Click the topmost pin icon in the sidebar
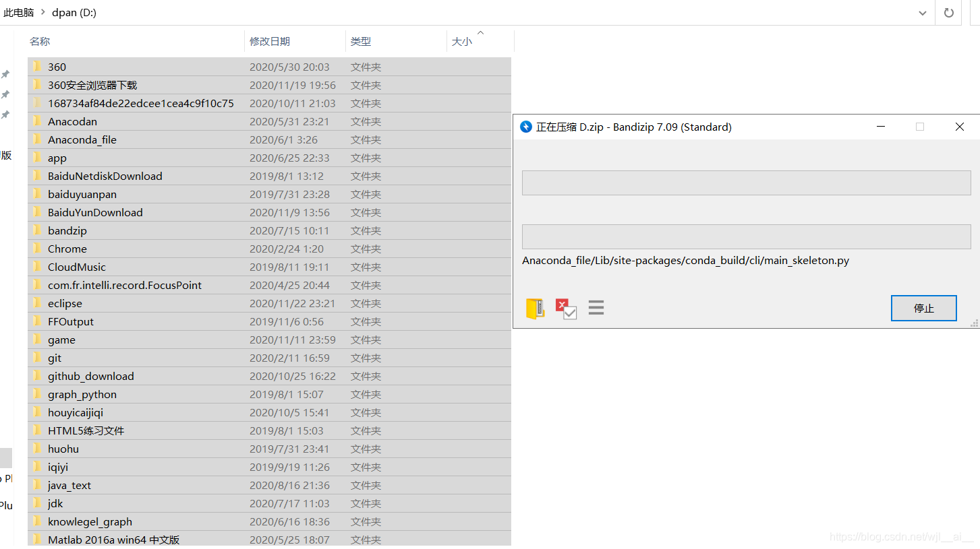Viewport: 980px width, 549px height. pyautogui.click(x=5, y=74)
